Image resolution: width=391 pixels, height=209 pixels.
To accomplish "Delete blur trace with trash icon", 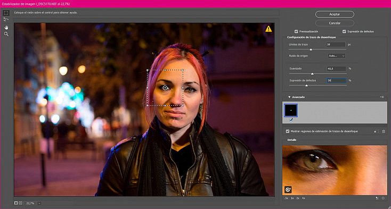I will point(384,131).
